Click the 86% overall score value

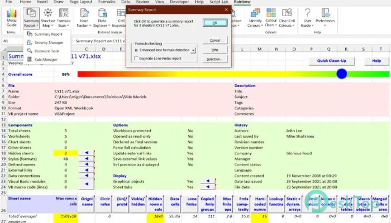click(65, 74)
